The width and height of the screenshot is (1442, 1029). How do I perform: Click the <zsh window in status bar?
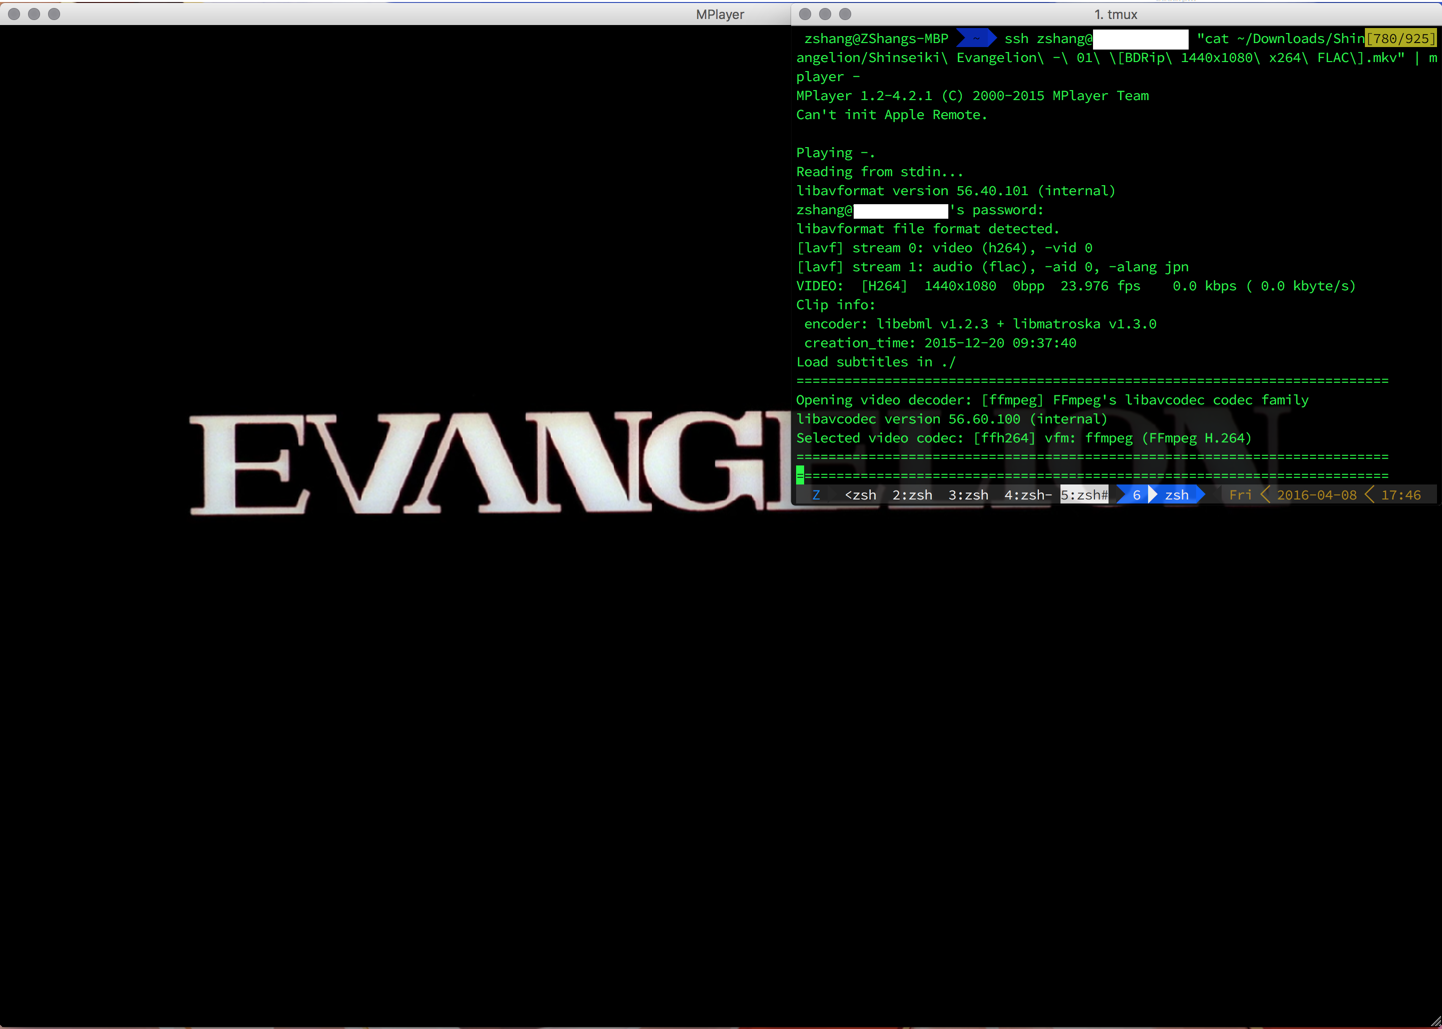point(860,495)
